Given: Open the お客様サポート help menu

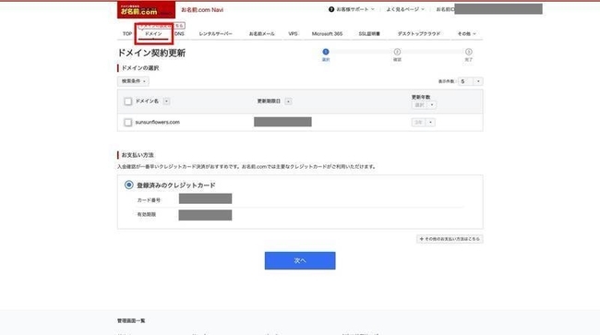Looking at the screenshot, I should pyautogui.click(x=352, y=9).
